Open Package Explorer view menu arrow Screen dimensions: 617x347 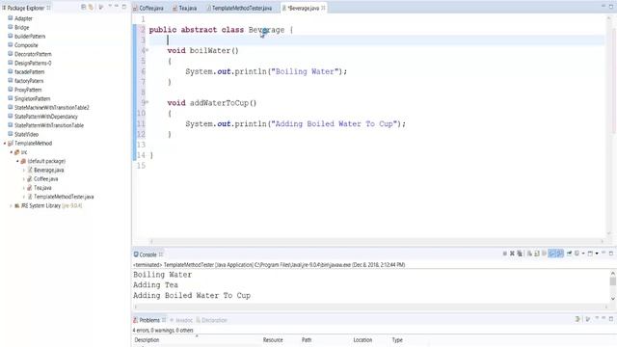click(x=110, y=7)
